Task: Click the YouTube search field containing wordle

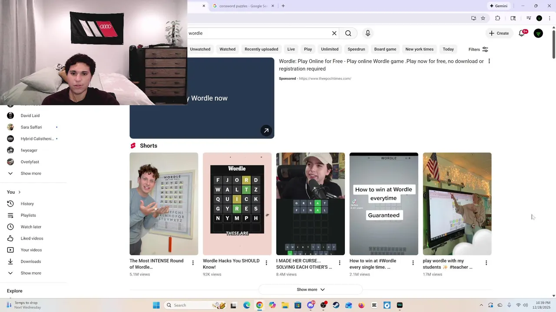Action: (x=258, y=33)
